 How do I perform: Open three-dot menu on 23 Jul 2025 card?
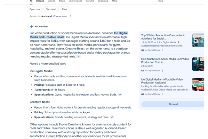point(163,71)
